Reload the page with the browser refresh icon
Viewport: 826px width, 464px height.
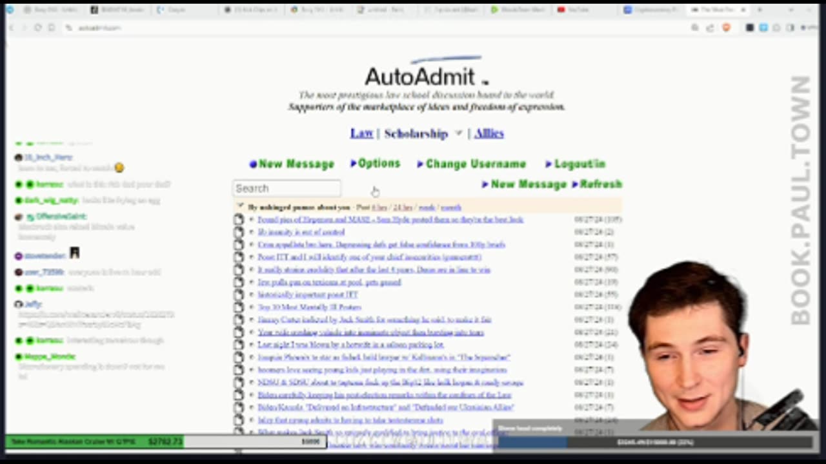pyautogui.click(x=37, y=28)
